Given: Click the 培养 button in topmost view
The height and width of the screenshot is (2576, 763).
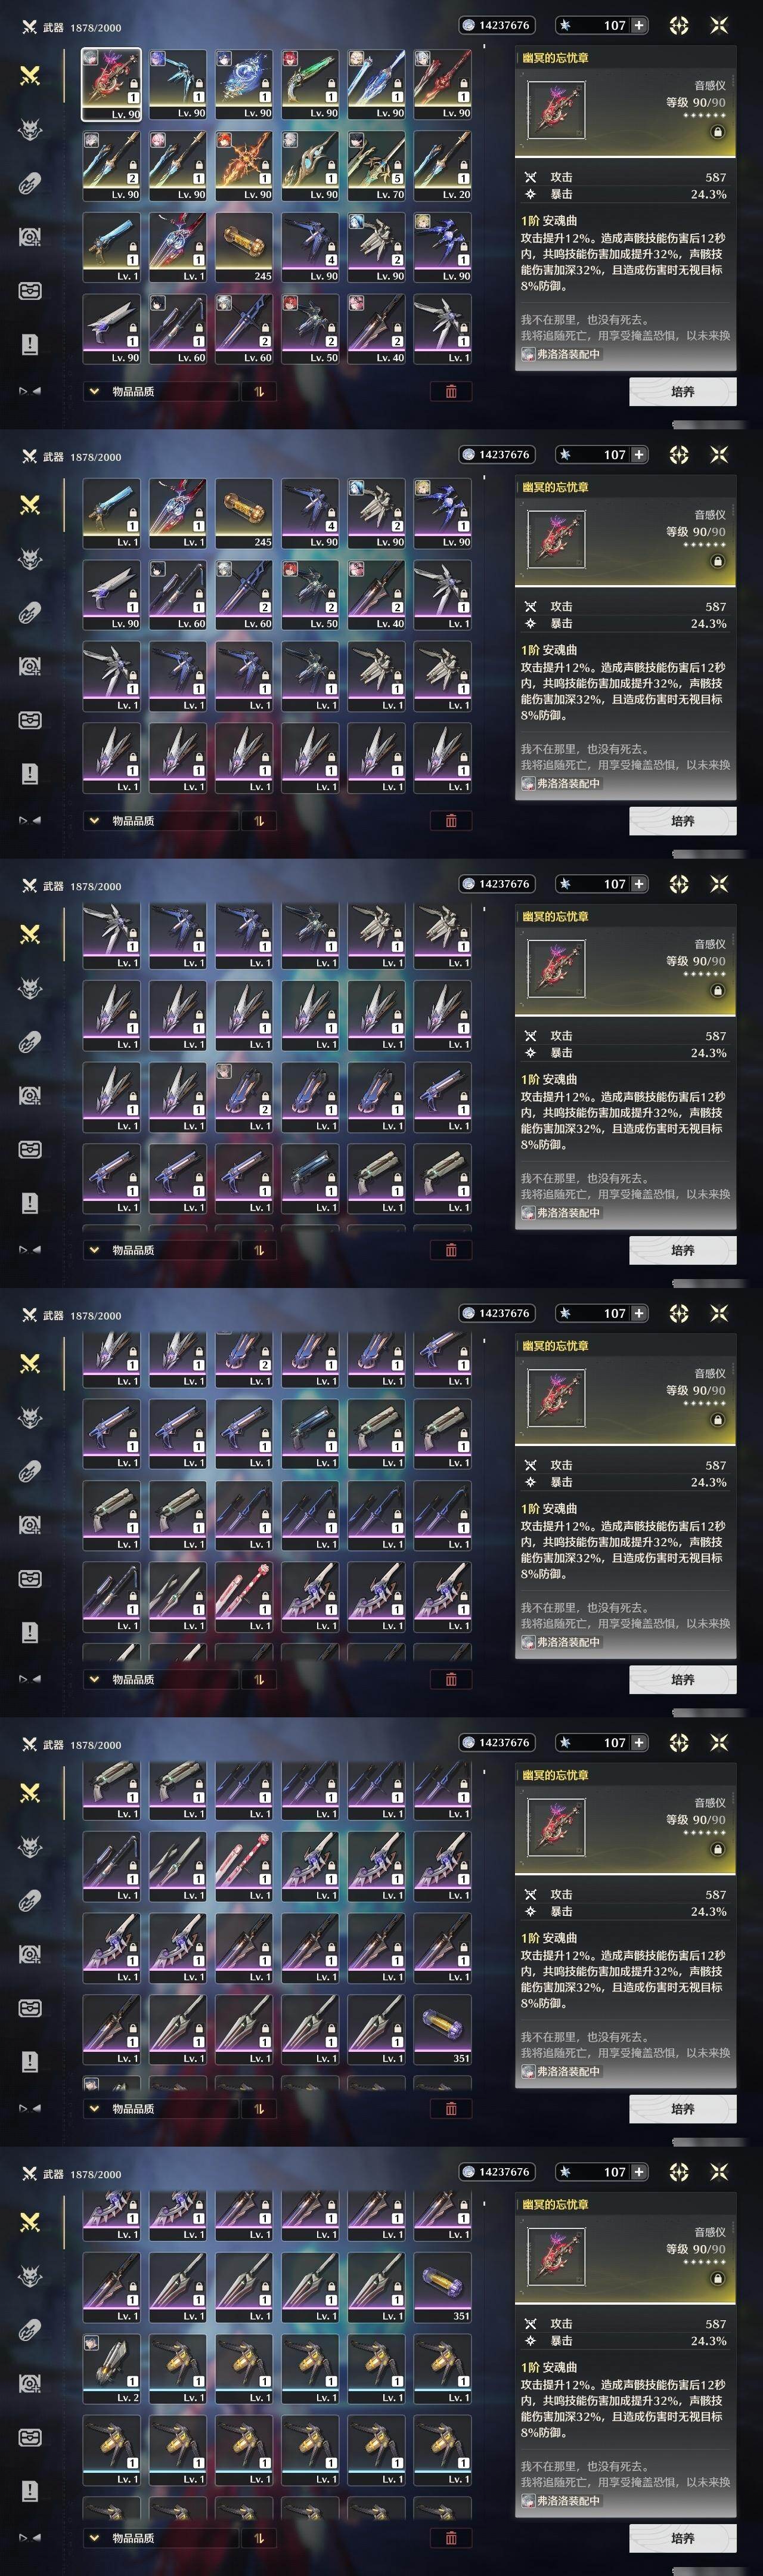Looking at the screenshot, I should [683, 391].
